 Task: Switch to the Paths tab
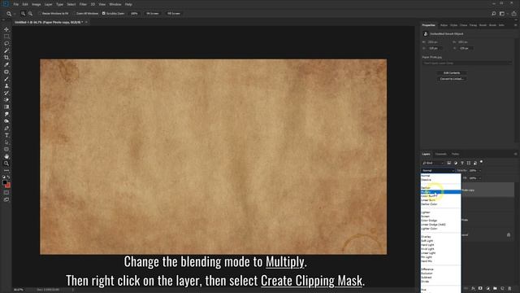pyautogui.click(x=455, y=154)
